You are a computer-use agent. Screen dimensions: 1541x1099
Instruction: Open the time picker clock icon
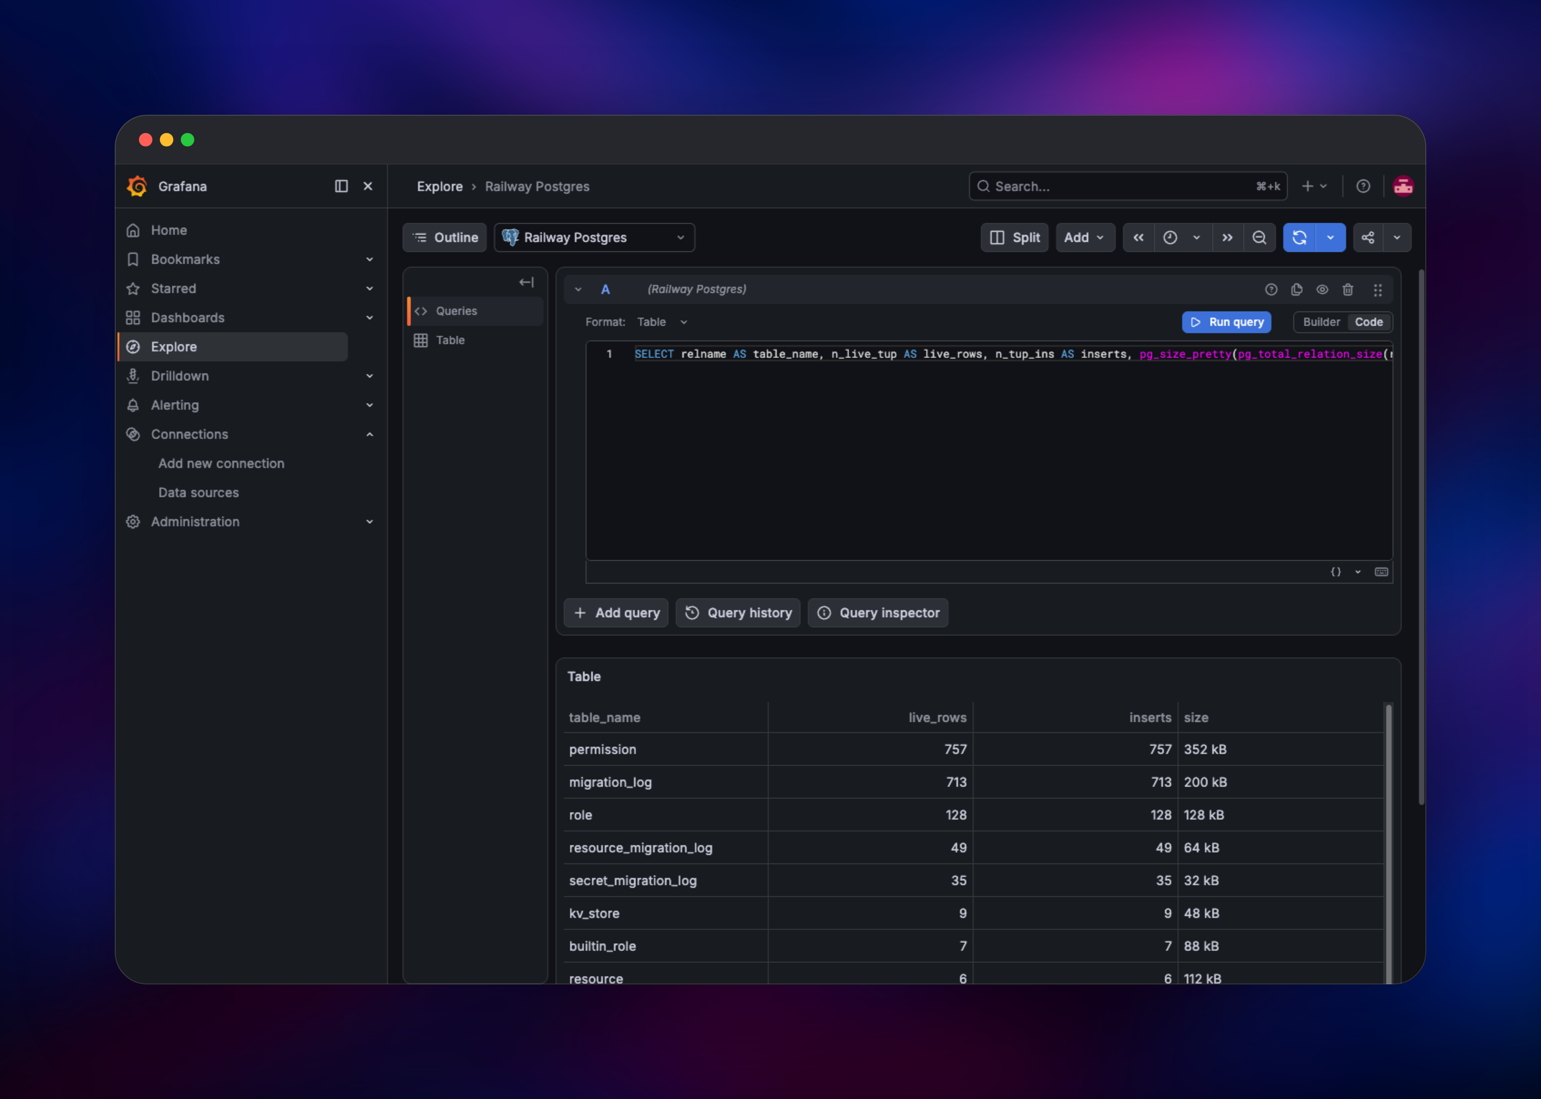1169,238
